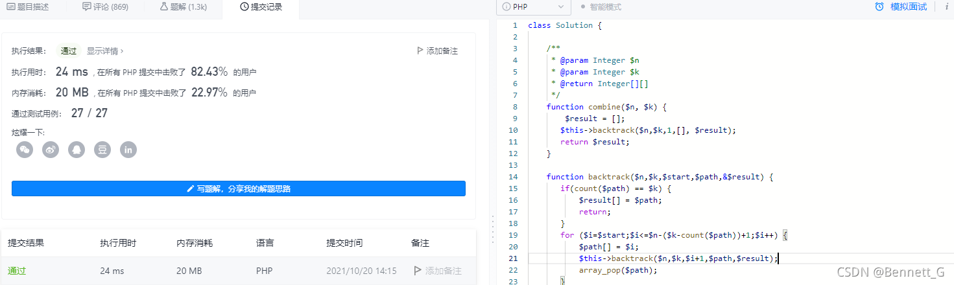
Task: Share result via the LinkedIn icon
Action: coord(128,150)
